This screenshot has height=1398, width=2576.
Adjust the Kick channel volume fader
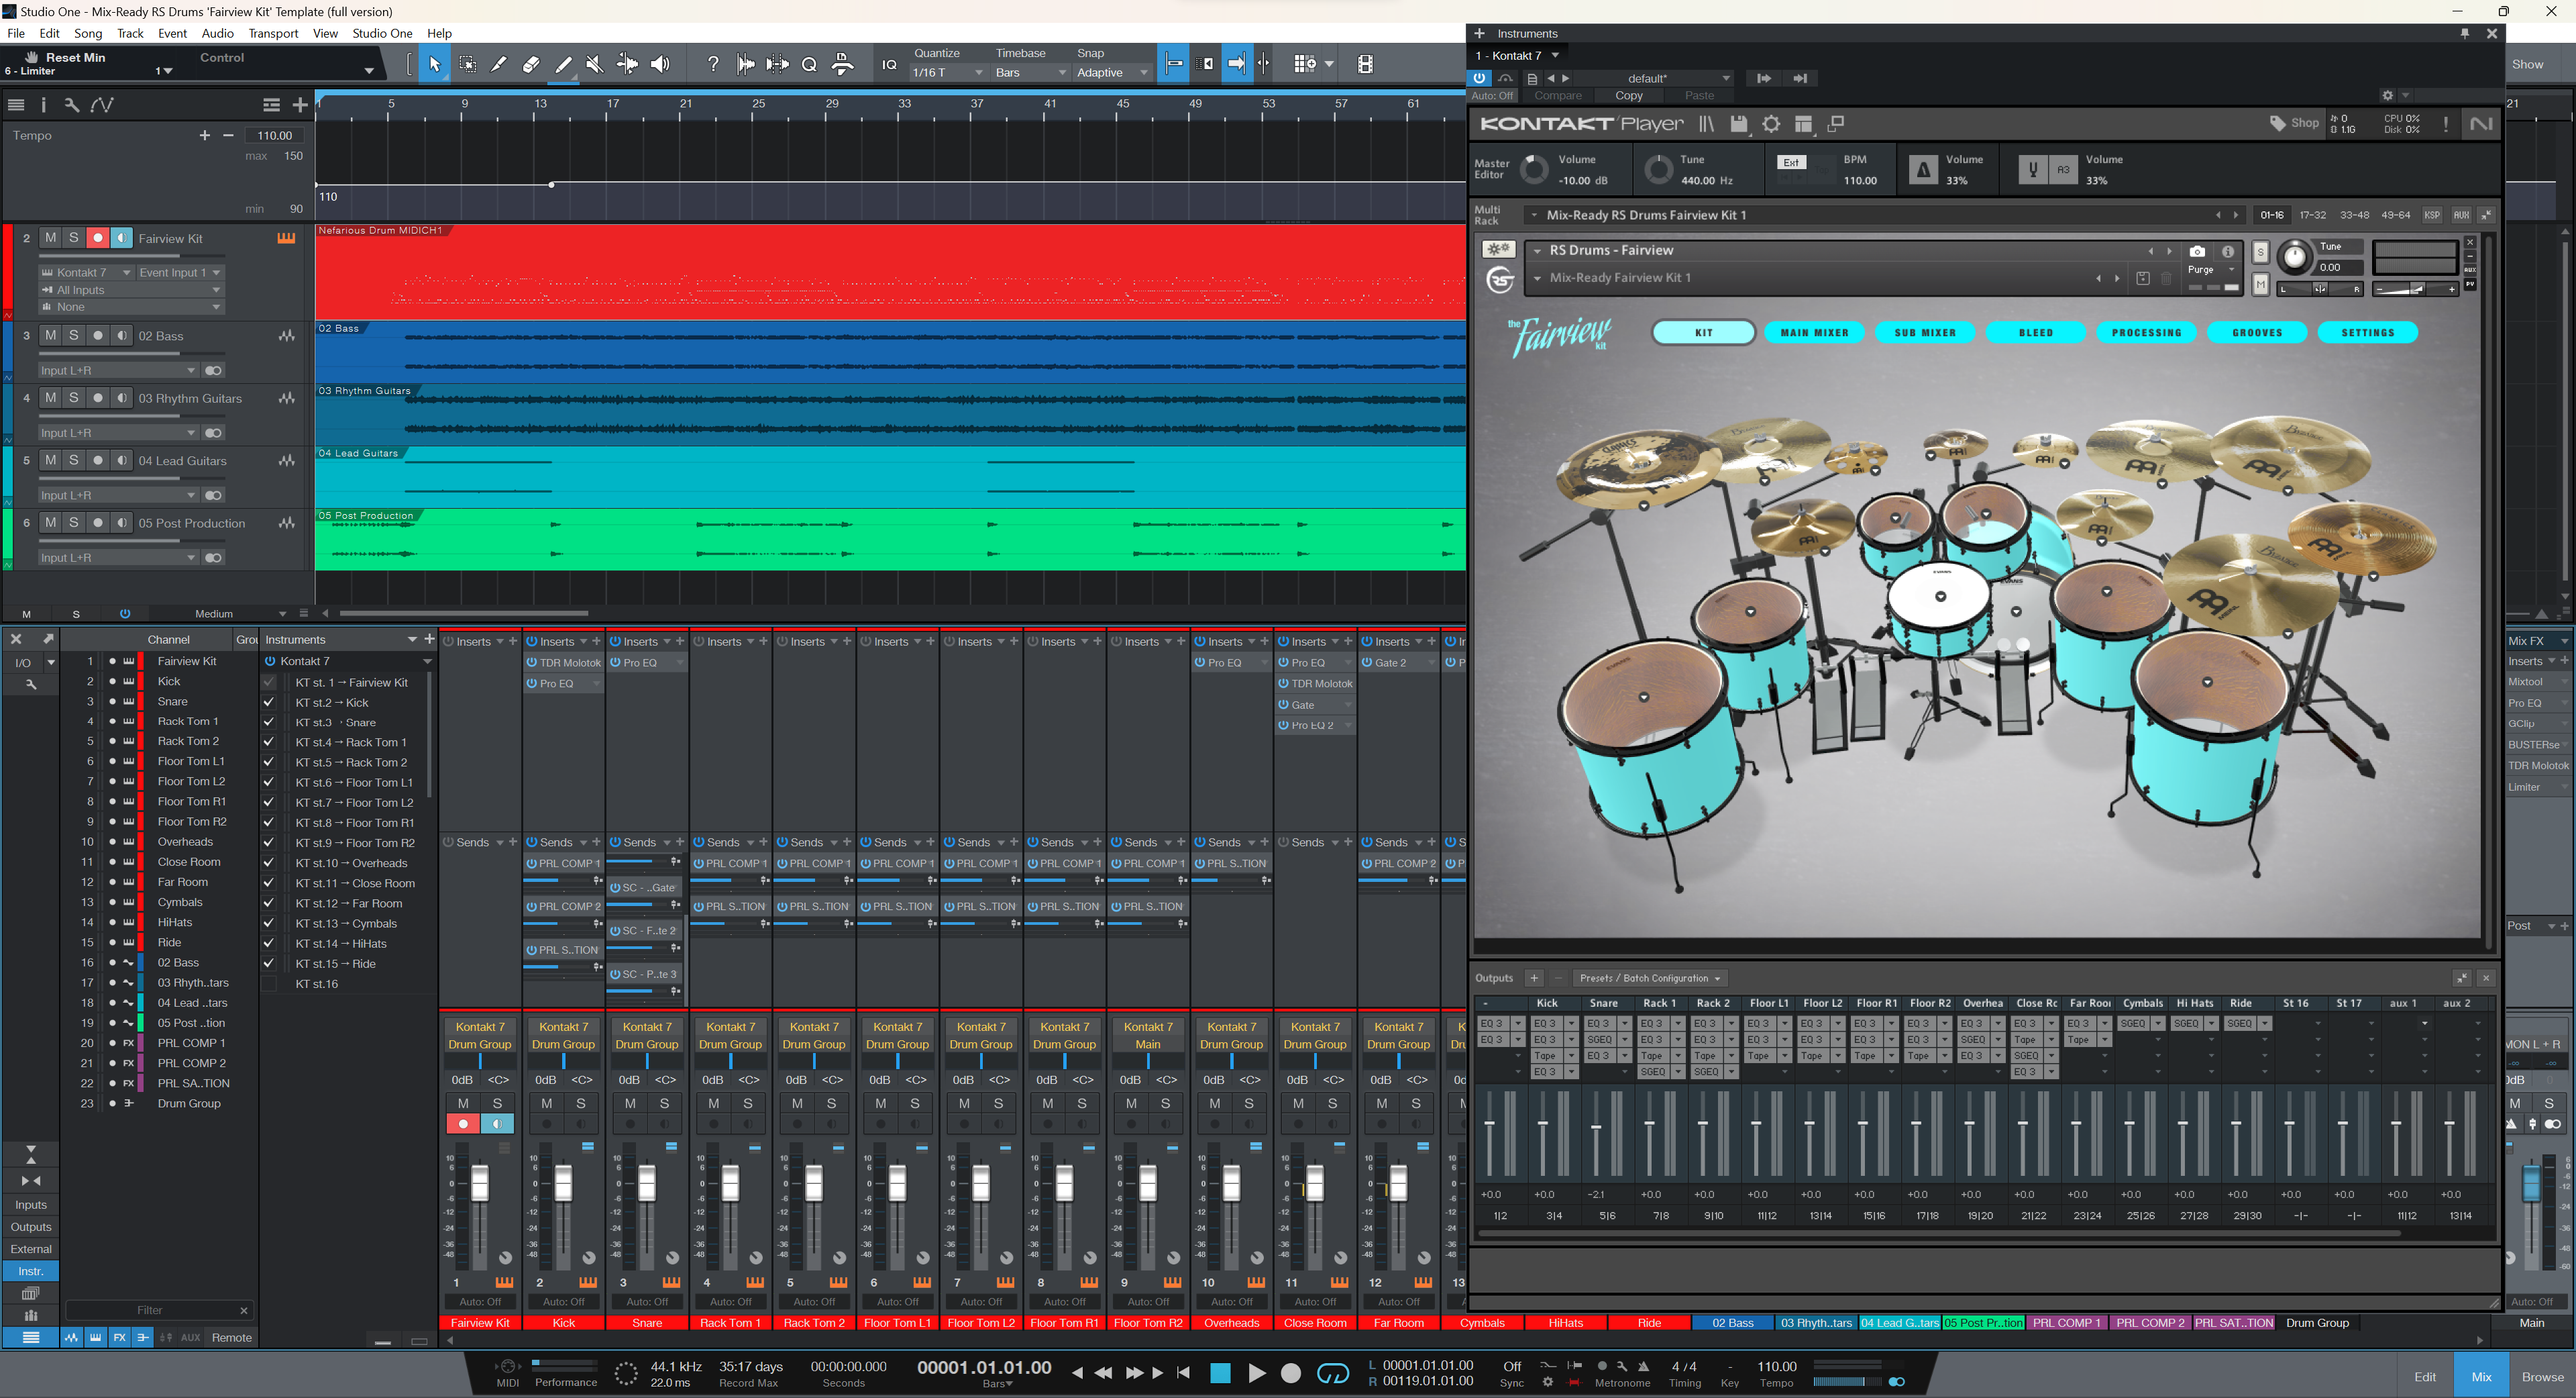click(x=563, y=1184)
